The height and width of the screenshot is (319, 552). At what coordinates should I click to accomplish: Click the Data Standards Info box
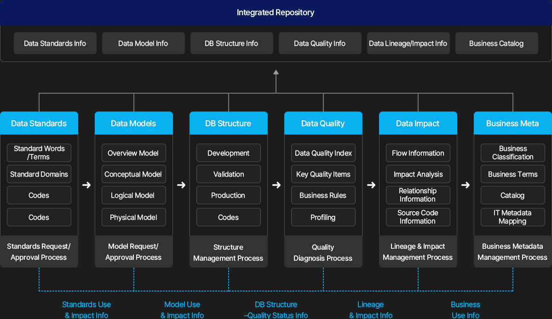click(x=55, y=43)
